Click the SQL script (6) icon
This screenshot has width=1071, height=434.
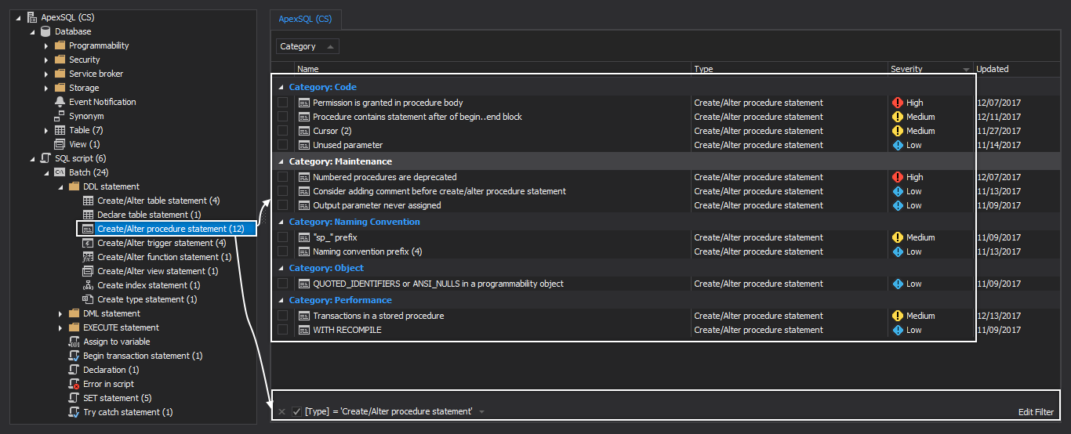pos(45,158)
